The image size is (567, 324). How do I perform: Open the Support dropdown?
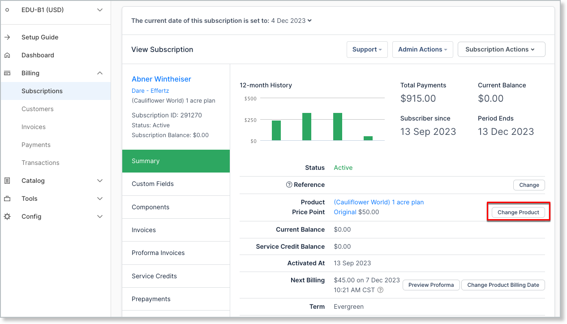(x=367, y=49)
